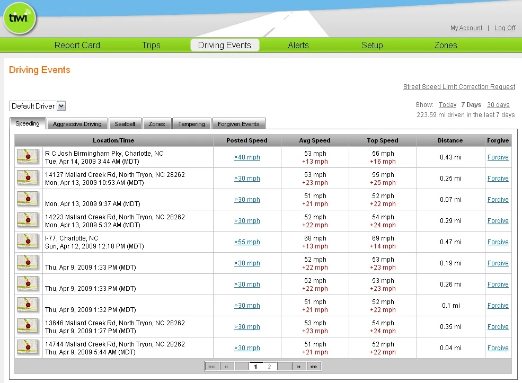Switch to the Aggressive Driving tab
522x383 pixels.
point(77,123)
